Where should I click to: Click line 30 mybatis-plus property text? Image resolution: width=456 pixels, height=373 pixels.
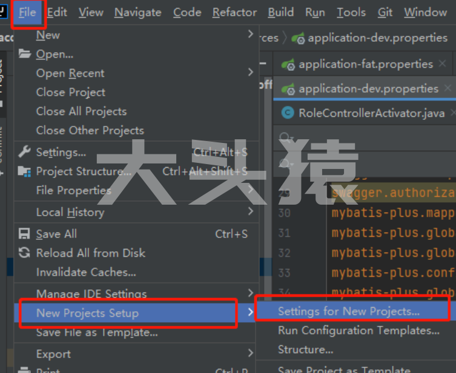click(x=394, y=213)
